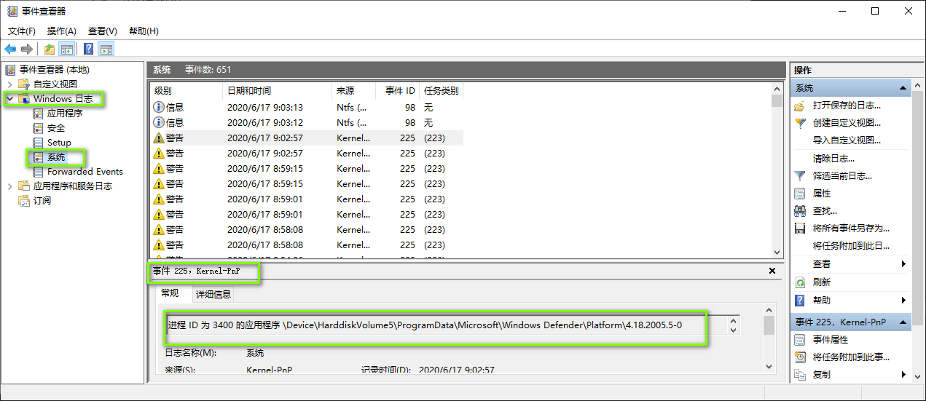Open the 操作(A) menu
The image size is (926, 401).
(62, 31)
